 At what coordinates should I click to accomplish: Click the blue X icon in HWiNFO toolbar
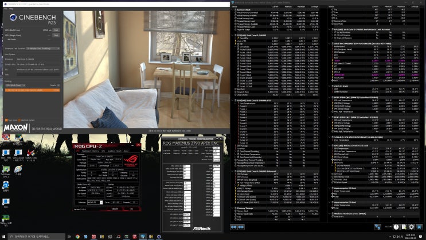click(x=419, y=227)
